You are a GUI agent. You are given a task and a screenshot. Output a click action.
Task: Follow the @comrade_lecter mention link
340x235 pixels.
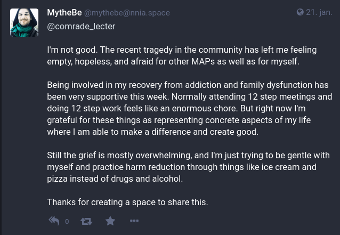81,26
